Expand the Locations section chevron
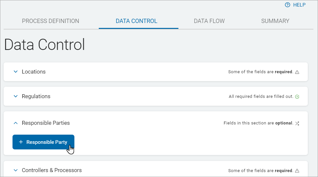318x177 pixels. point(15,72)
